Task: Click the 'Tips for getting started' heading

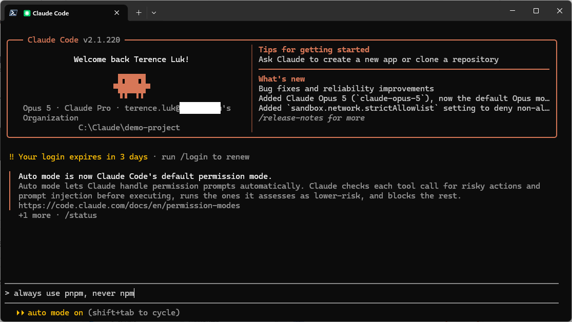Action: [314, 50]
